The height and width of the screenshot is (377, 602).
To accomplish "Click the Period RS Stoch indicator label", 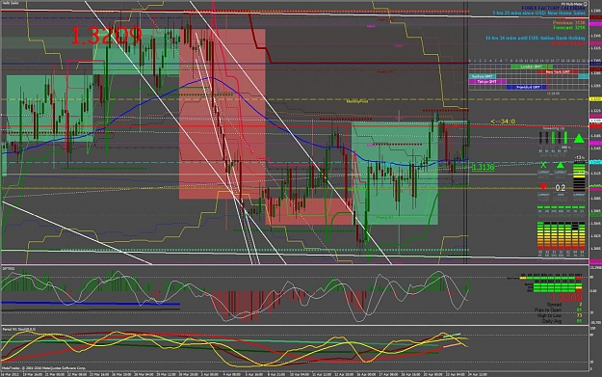I will [x=18, y=330].
